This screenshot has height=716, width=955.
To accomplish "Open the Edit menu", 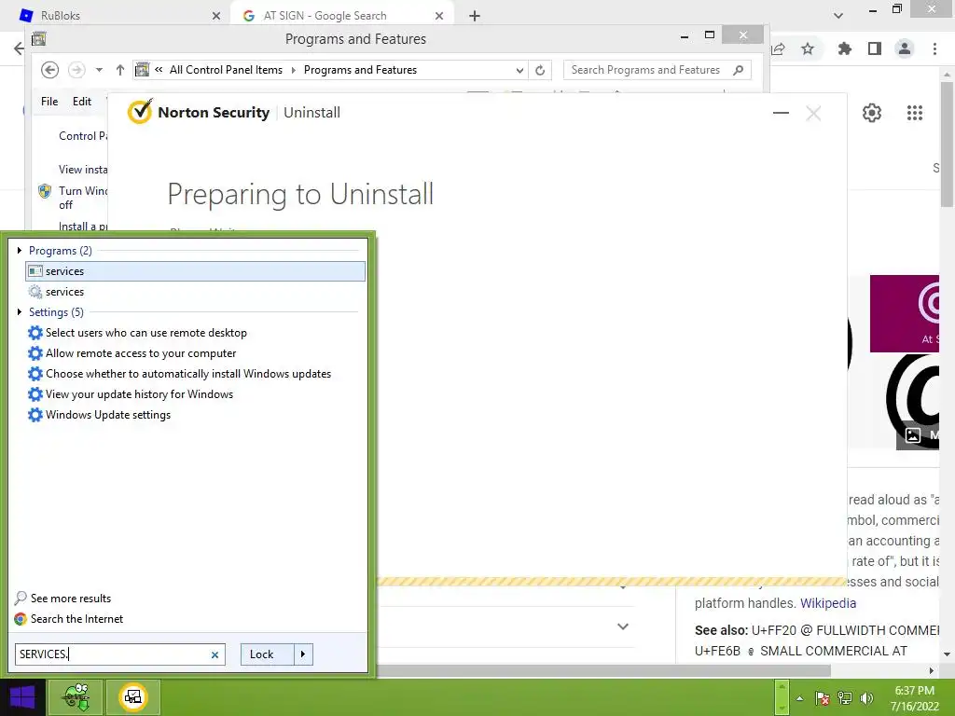I will [x=82, y=102].
